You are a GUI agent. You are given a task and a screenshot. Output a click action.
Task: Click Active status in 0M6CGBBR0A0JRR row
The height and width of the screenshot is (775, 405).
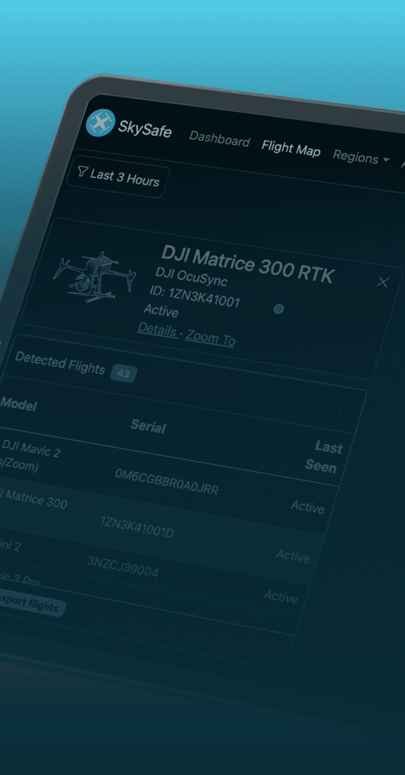point(308,506)
